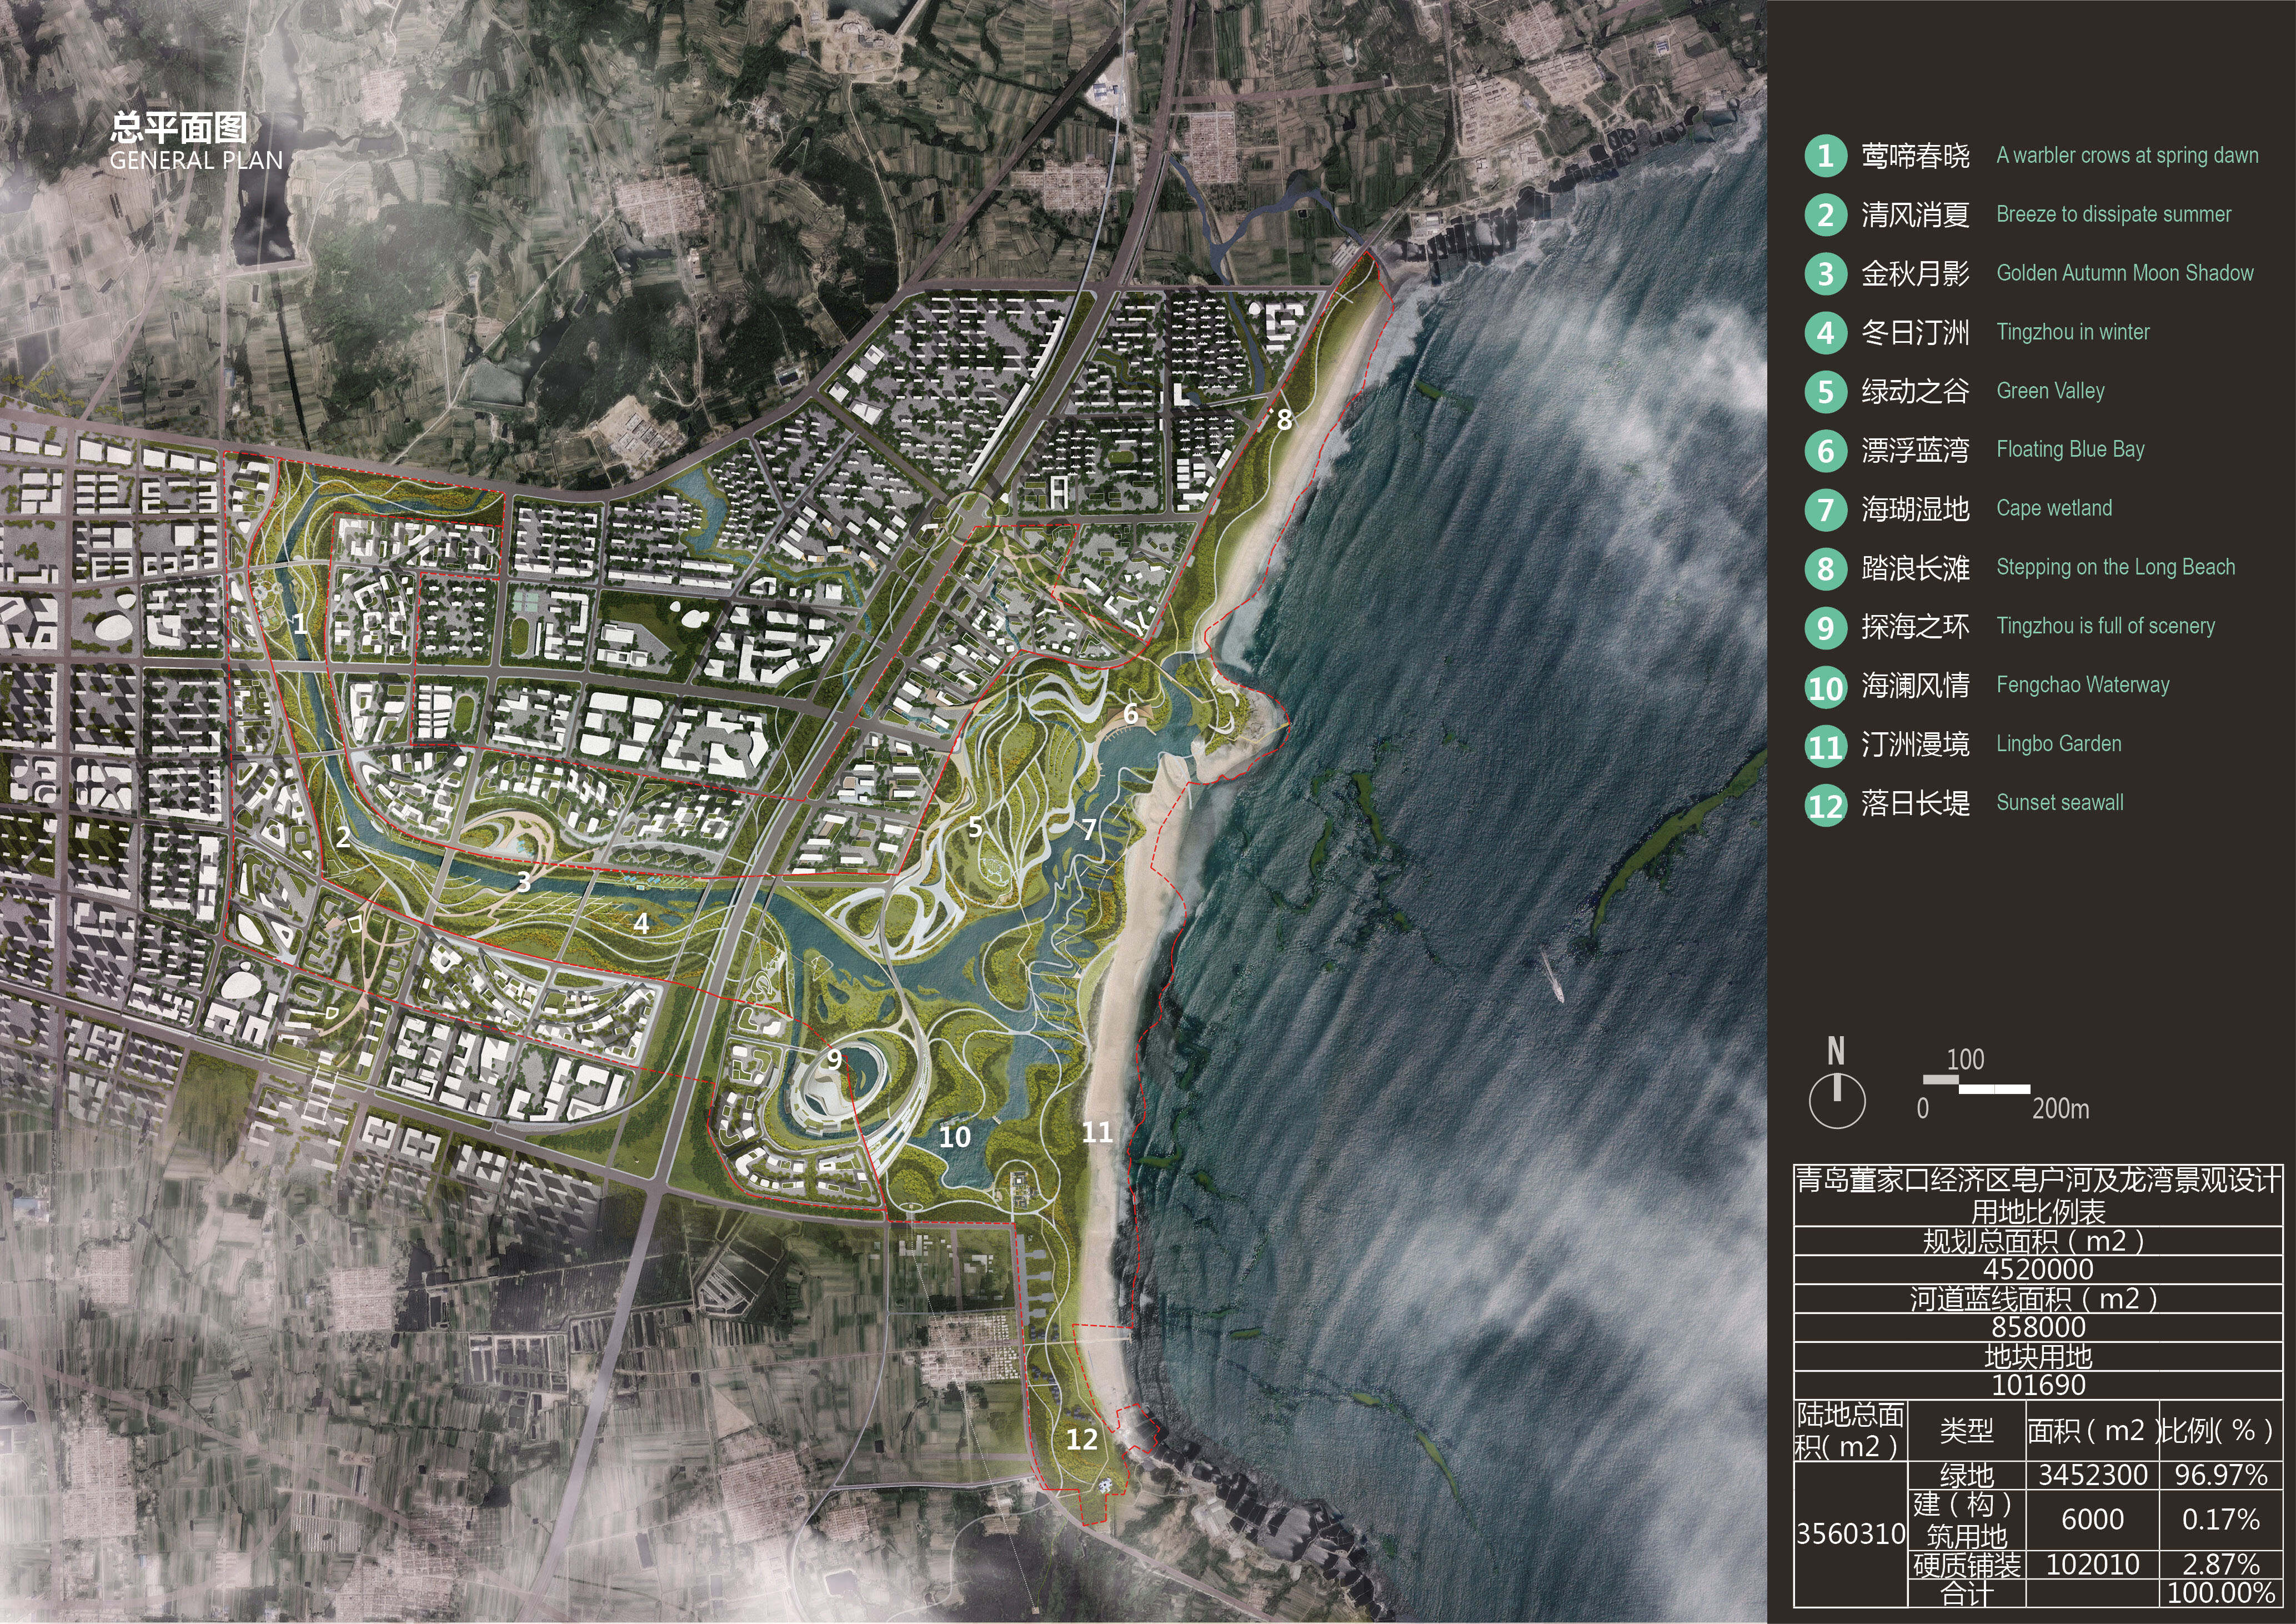Click the GENERAL PLAN subtitle
Image resolution: width=2296 pixels, height=1624 pixels.
click(196, 160)
